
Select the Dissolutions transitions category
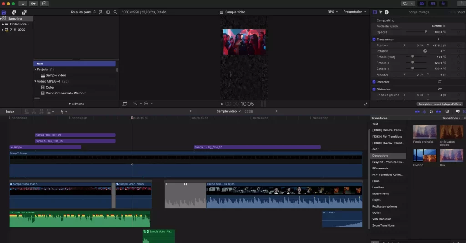pyautogui.click(x=380, y=156)
